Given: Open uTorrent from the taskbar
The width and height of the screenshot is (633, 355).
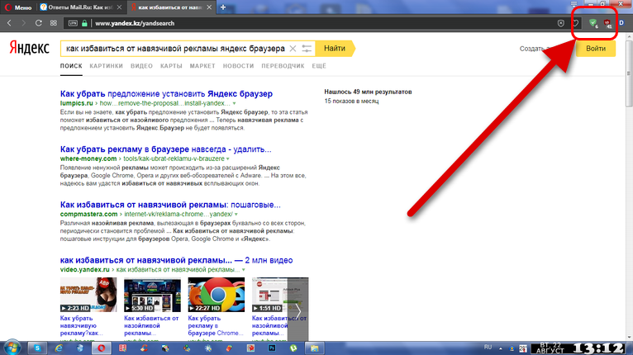Looking at the screenshot, I should [x=293, y=348].
